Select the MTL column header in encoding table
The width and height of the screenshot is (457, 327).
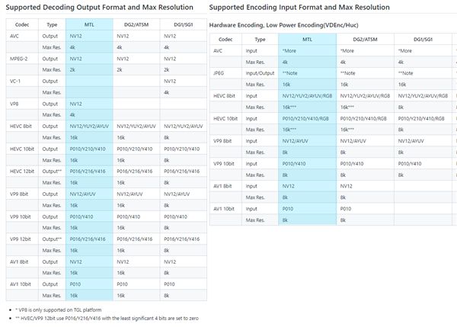306,39
